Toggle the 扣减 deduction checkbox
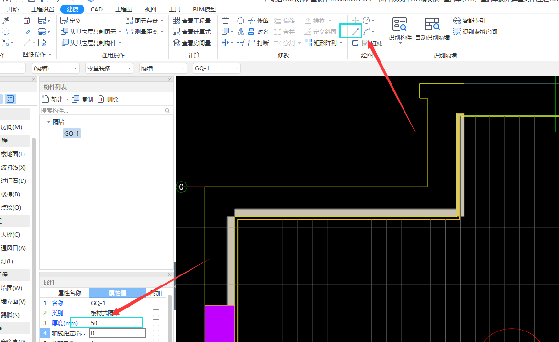559x342 pixels. (366, 43)
